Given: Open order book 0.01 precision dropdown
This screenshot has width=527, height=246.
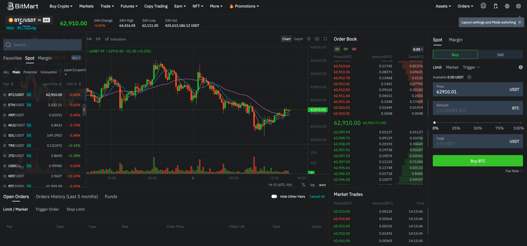Looking at the screenshot, I should click(x=418, y=49).
